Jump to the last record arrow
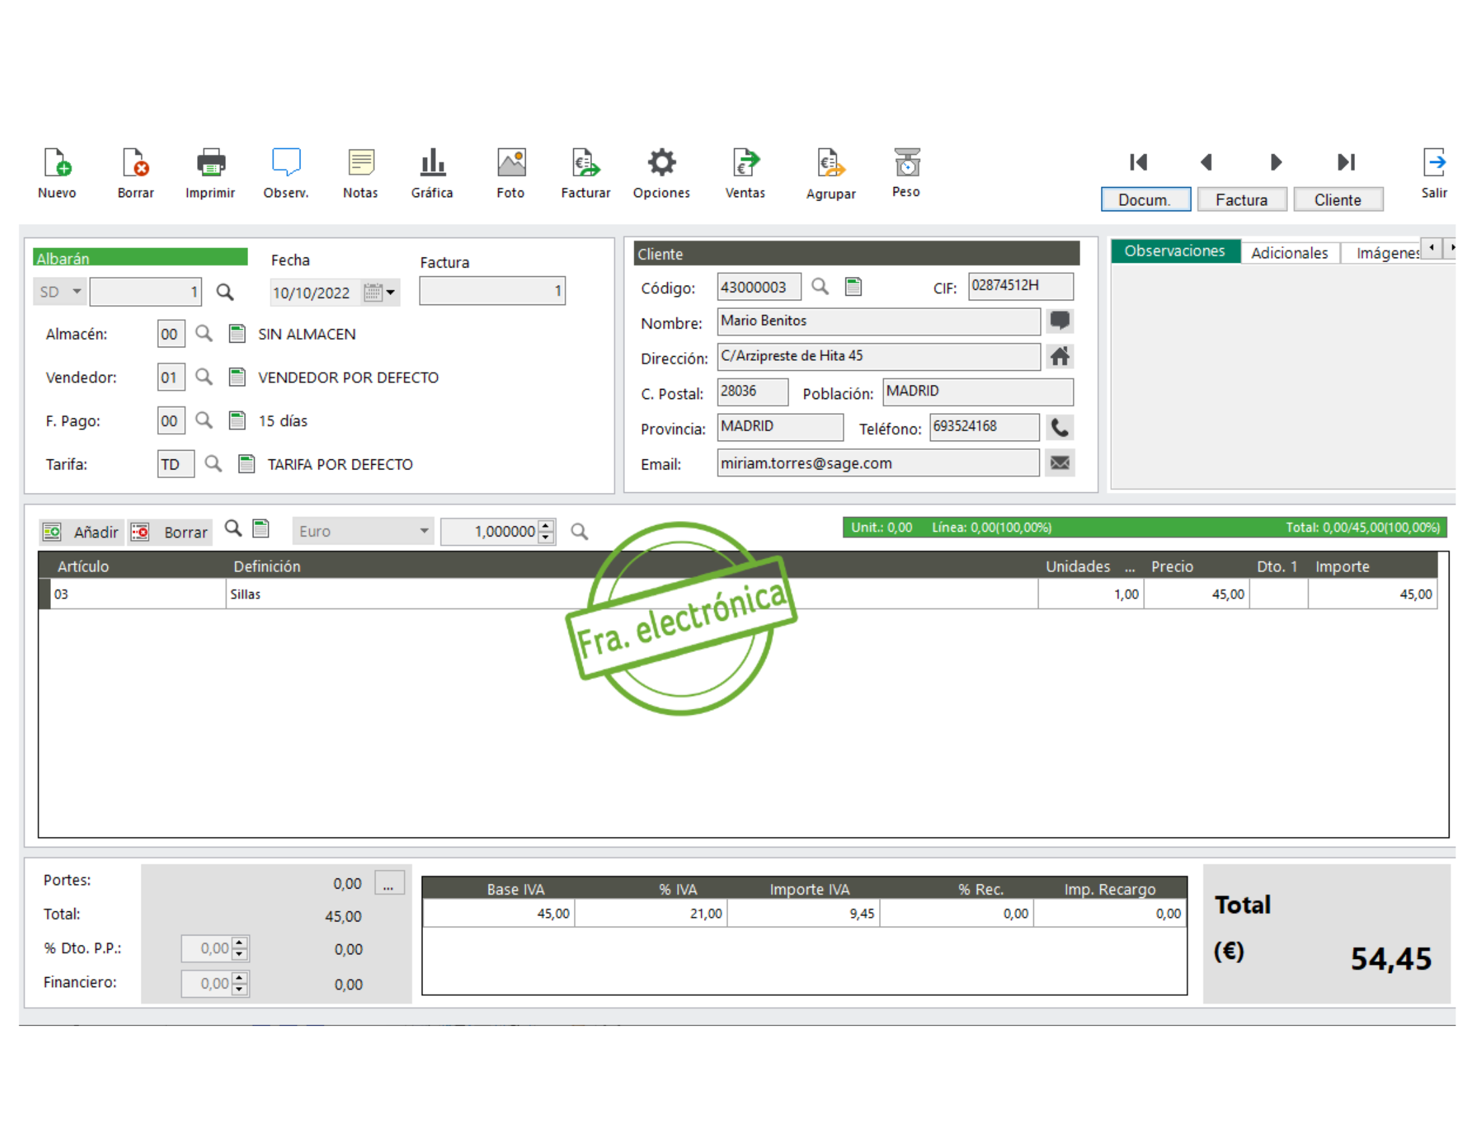Image resolution: width=1475 pixels, height=1140 pixels. 1346,162
